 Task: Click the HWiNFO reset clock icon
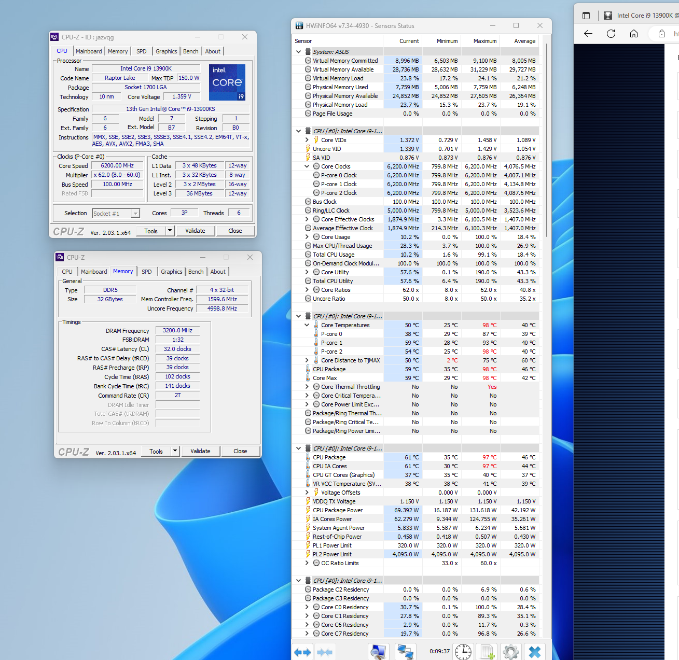(463, 652)
